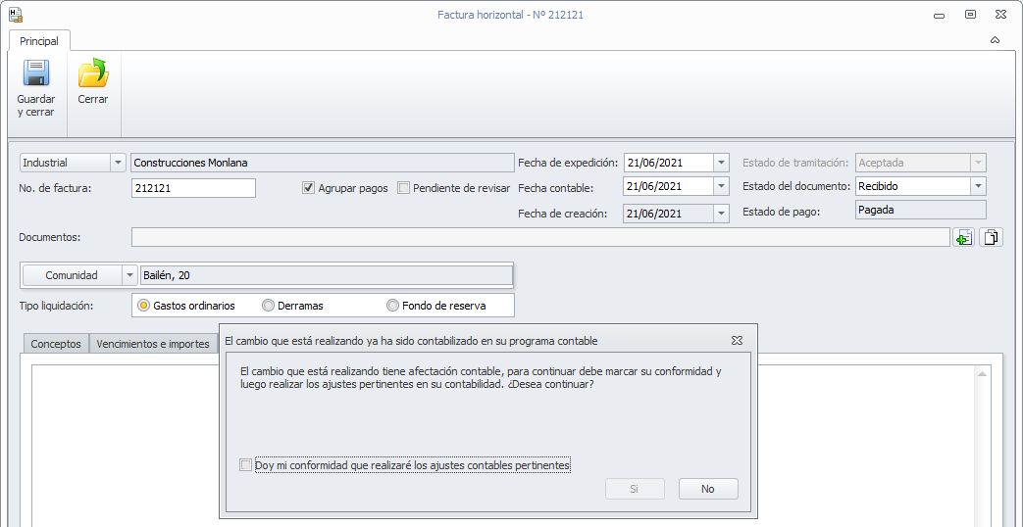The width and height of the screenshot is (1023, 527).
Task: Check the Doy mi conformidad checkbox
Action: (x=245, y=465)
